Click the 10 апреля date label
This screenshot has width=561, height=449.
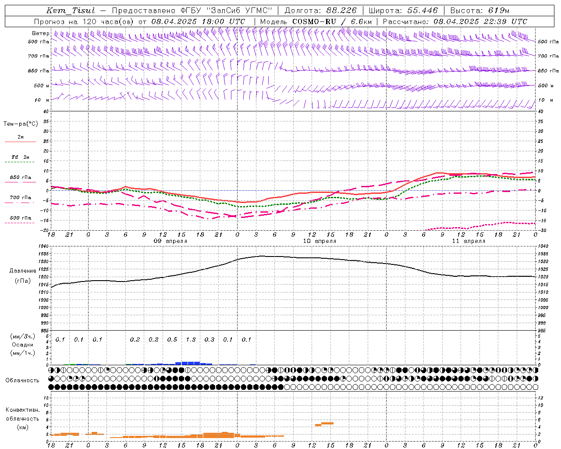click(x=320, y=241)
